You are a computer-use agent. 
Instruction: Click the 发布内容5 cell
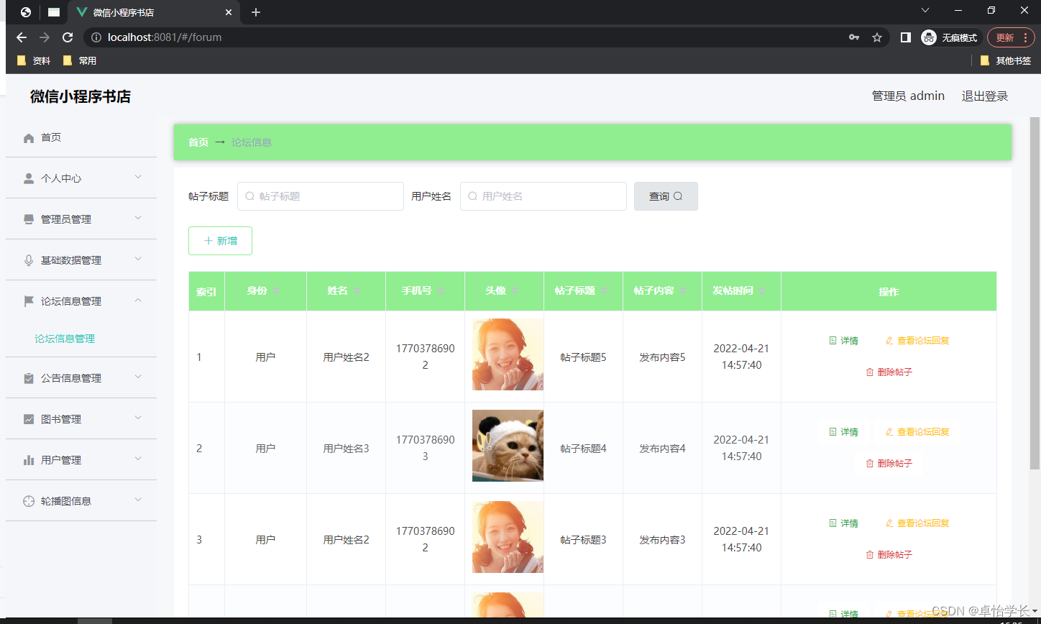pos(662,357)
